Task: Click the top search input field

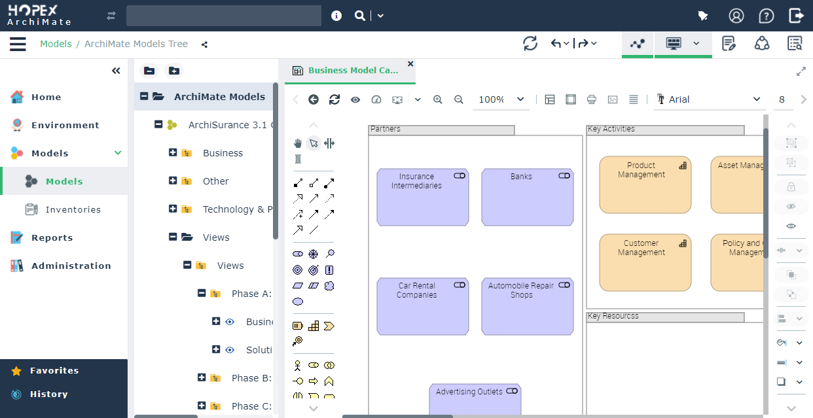Action: pos(223,16)
